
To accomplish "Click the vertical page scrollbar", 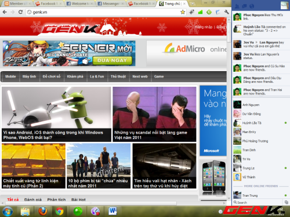I will [x=229, y=32].
